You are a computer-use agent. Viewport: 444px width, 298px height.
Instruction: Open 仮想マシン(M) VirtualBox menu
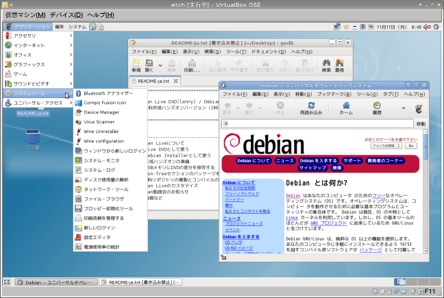[x=25, y=15]
